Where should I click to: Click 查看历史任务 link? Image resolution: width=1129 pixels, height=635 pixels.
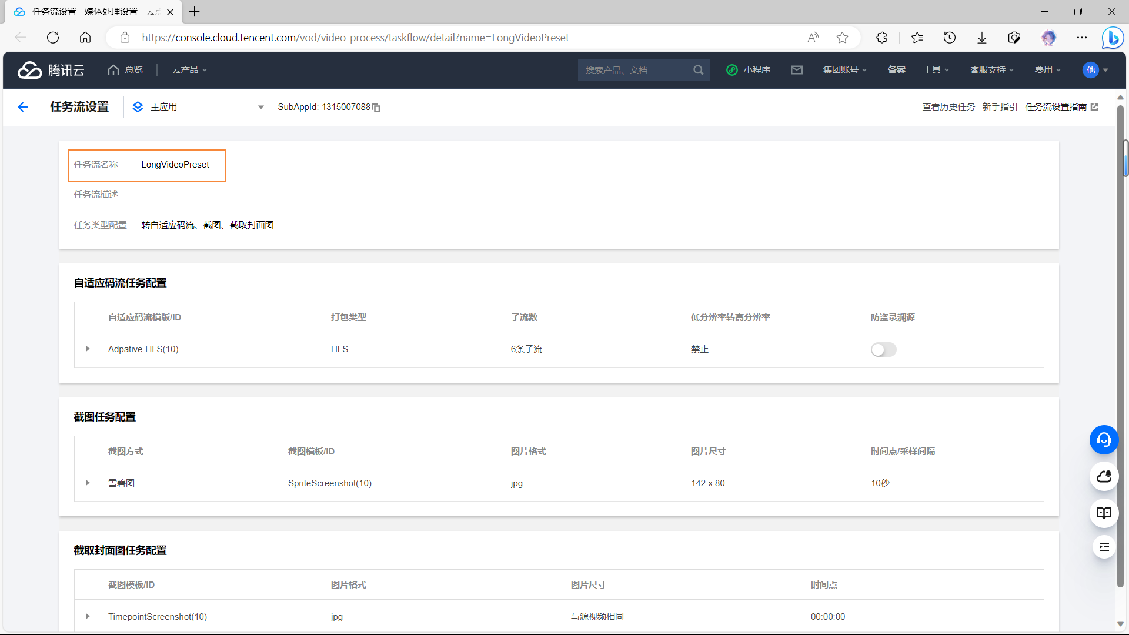[x=948, y=107]
